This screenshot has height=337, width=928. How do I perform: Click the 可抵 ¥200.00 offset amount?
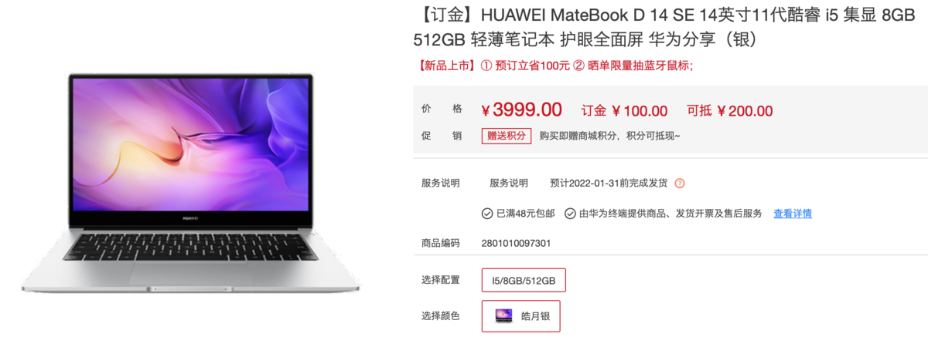tap(730, 111)
